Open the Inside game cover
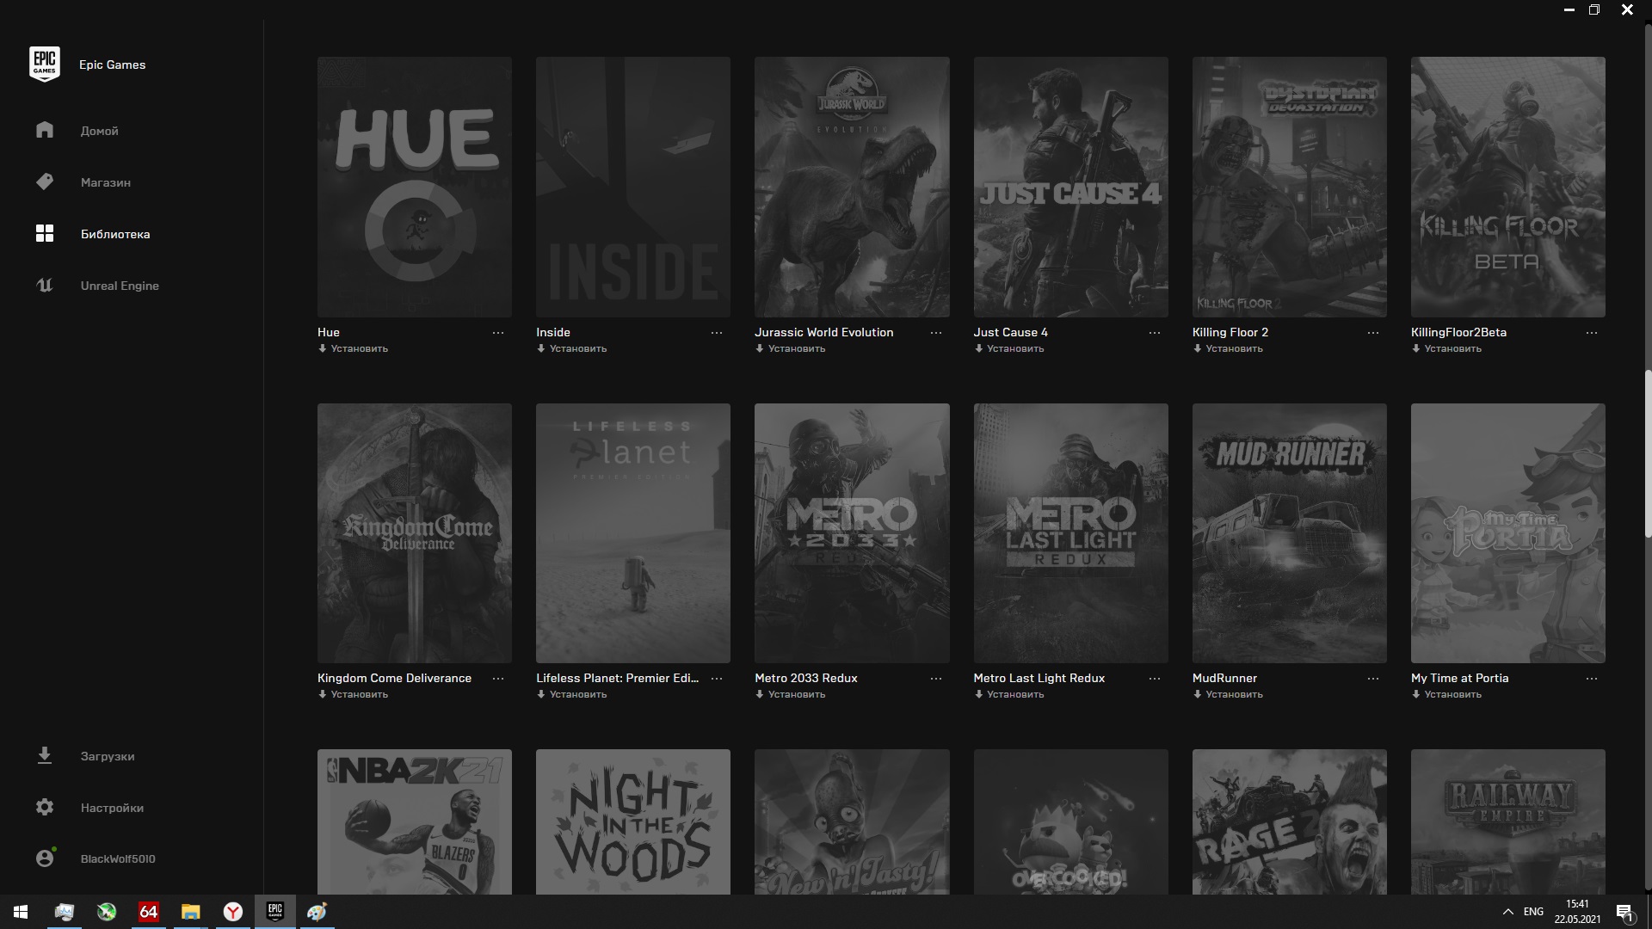 click(x=633, y=187)
